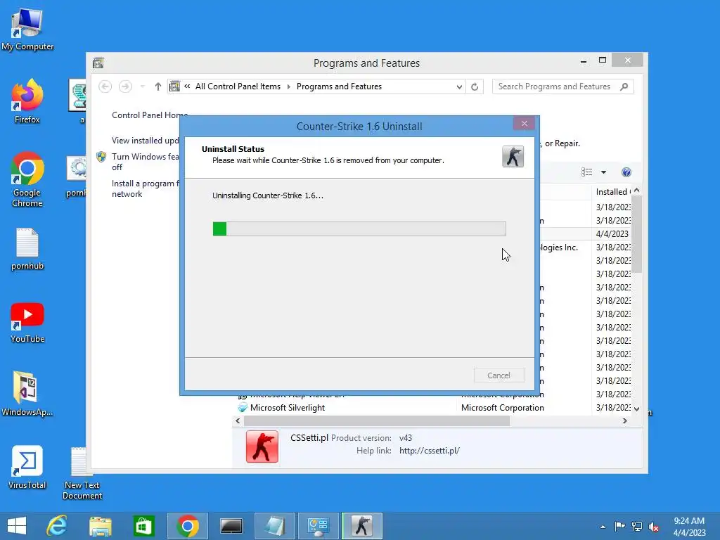Click the Forward navigation arrow
720x540 pixels.
pyautogui.click(x=125, y=86)
